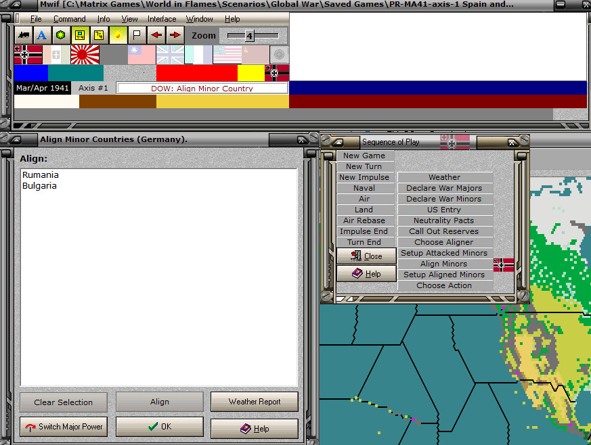Click the Declare War Majors entry

click(x=445, y=188)
